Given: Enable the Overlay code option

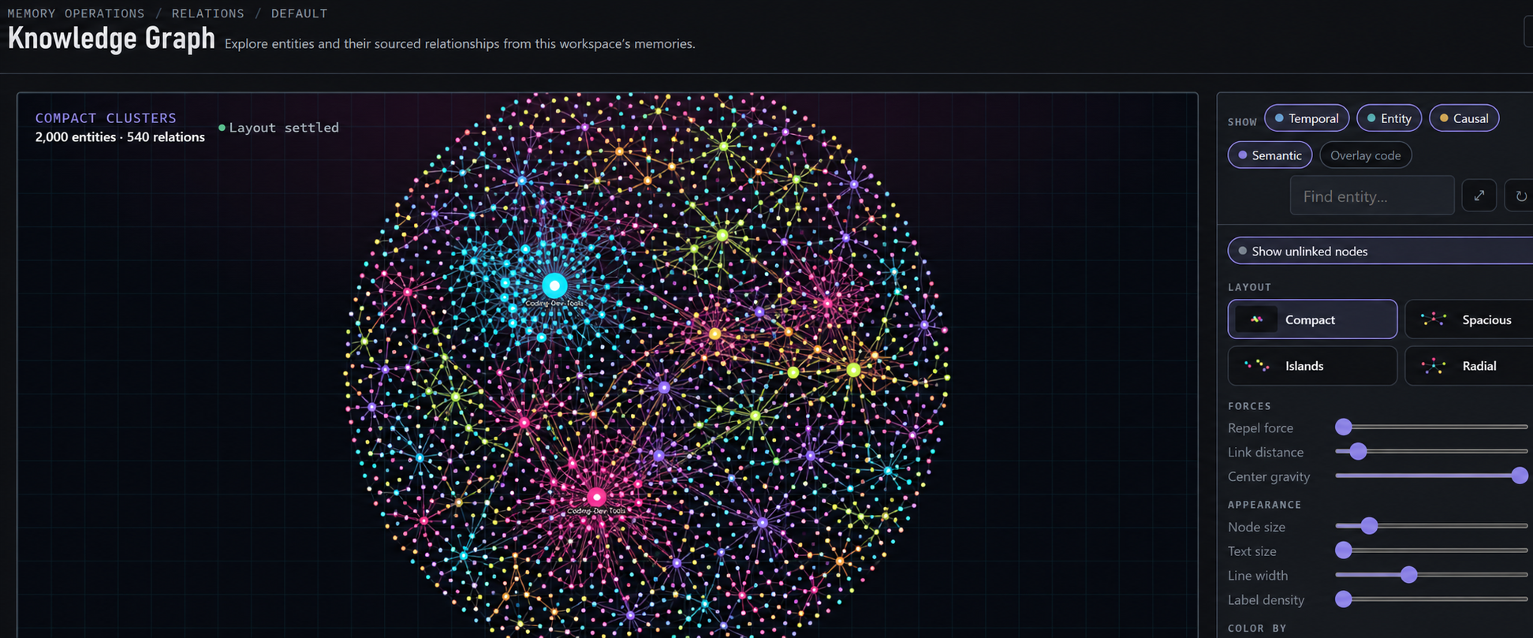Looking at the screenshot, I should point(1365,155).
